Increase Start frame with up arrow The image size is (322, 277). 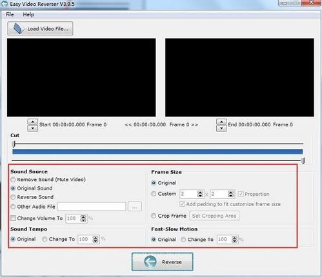(33, 122)
